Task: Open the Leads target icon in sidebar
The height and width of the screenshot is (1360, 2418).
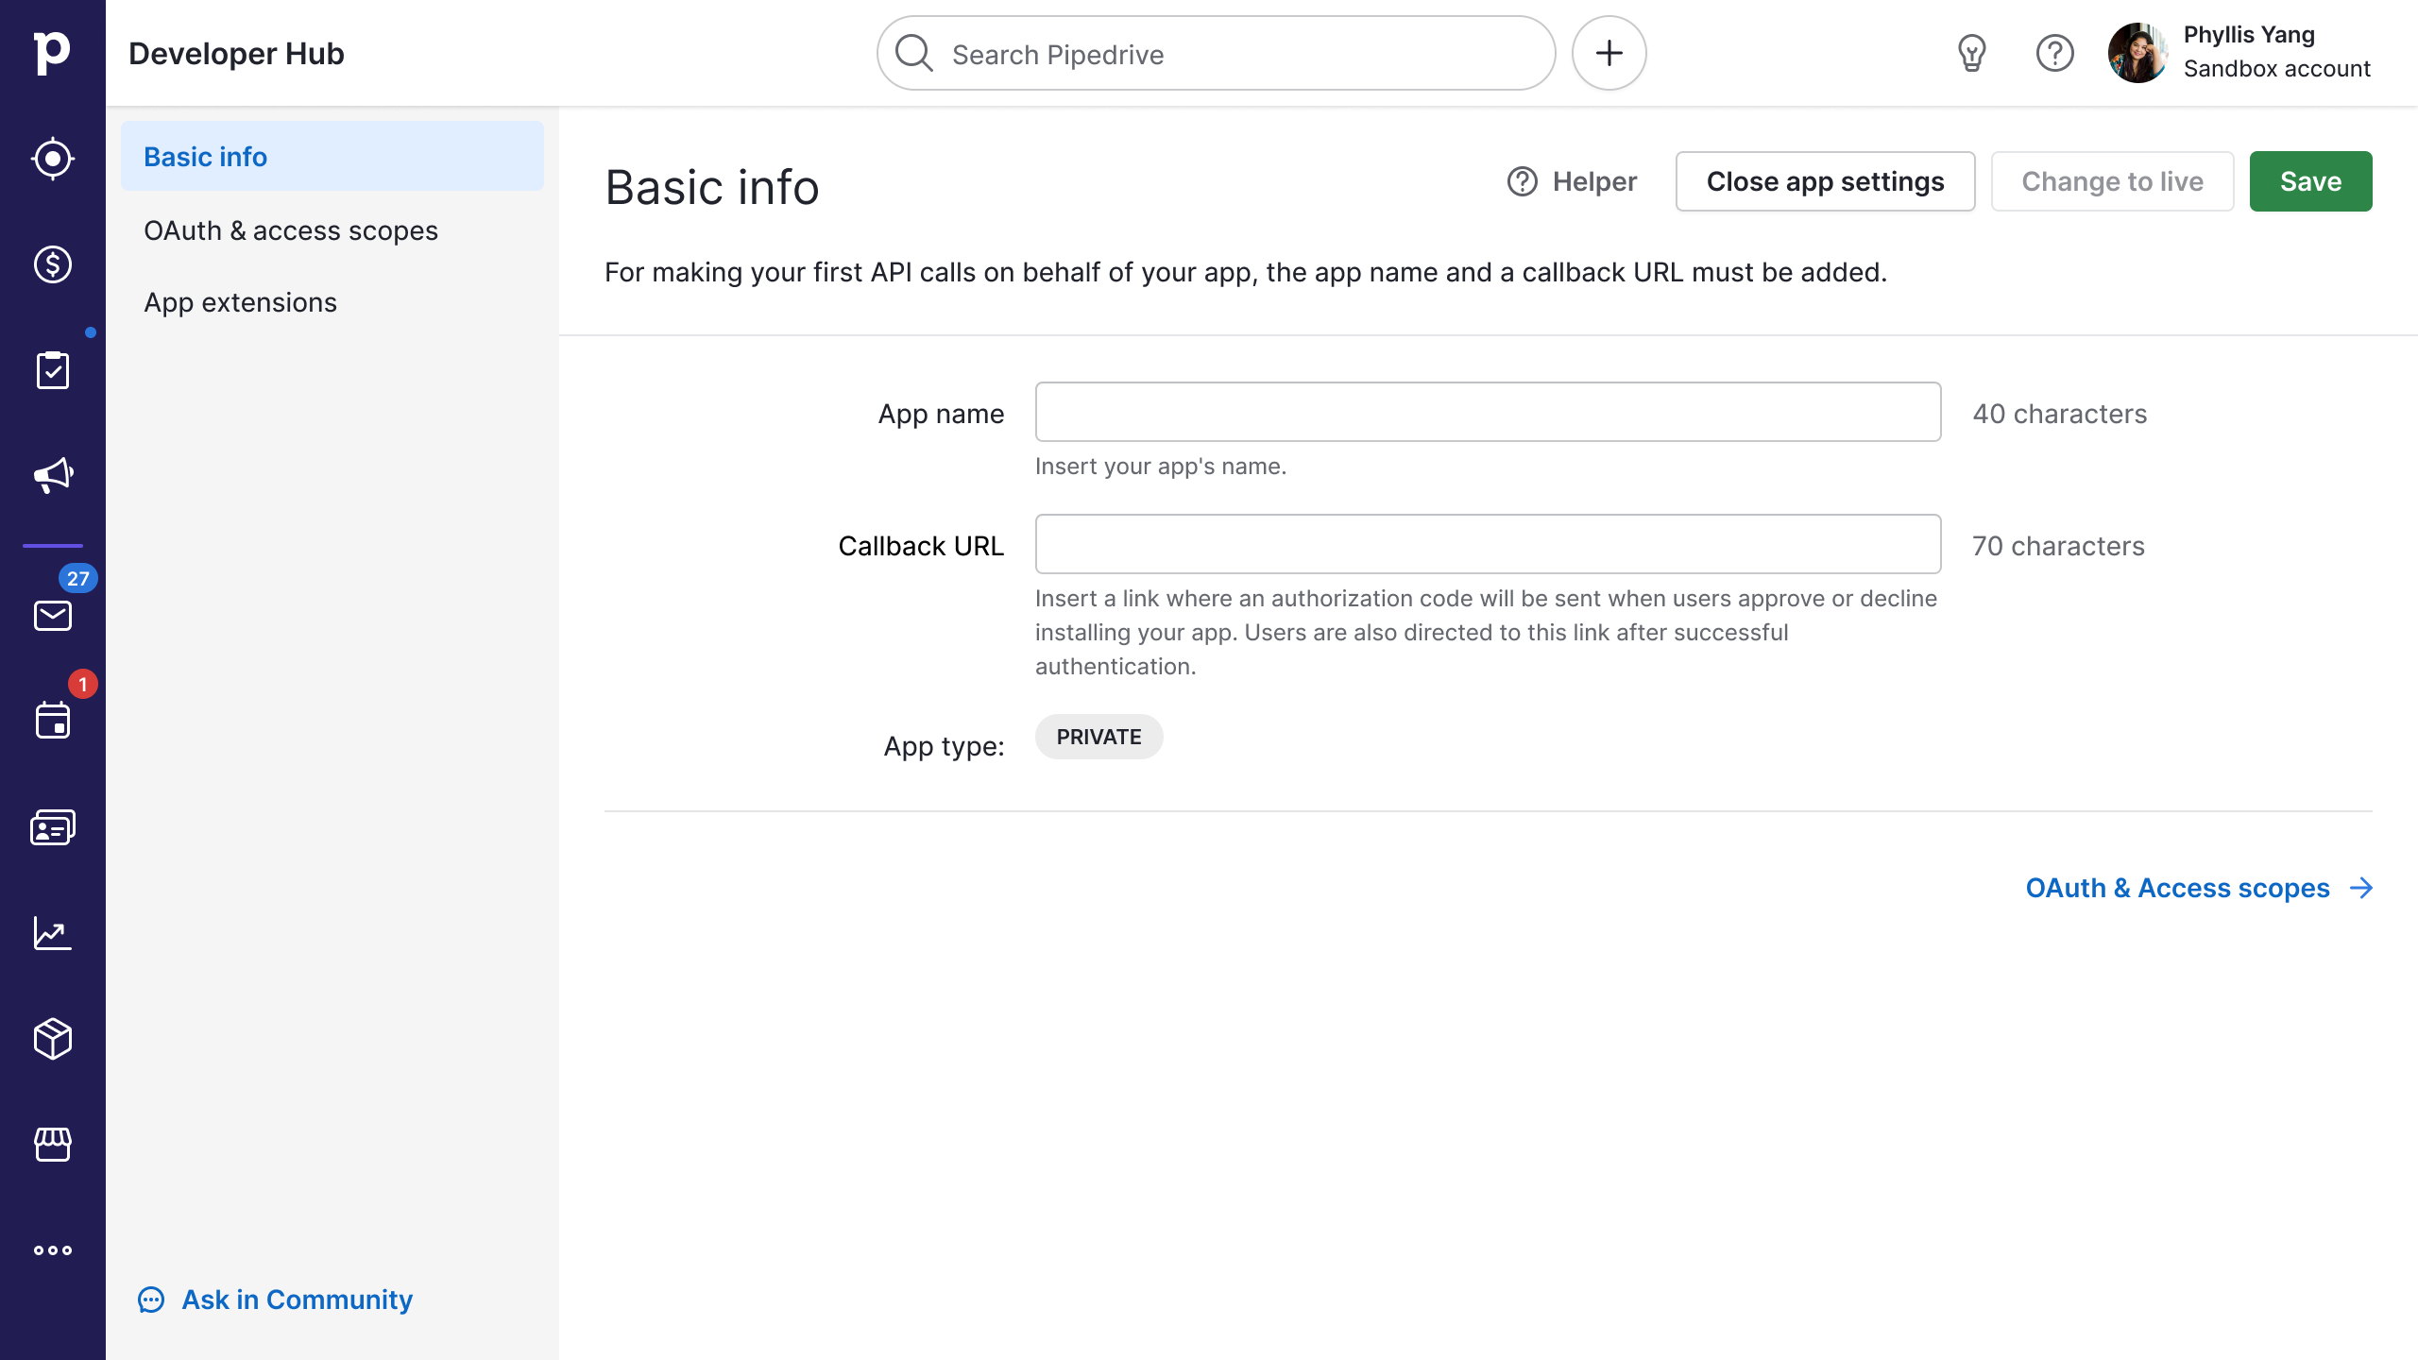Action: [53, 159]
